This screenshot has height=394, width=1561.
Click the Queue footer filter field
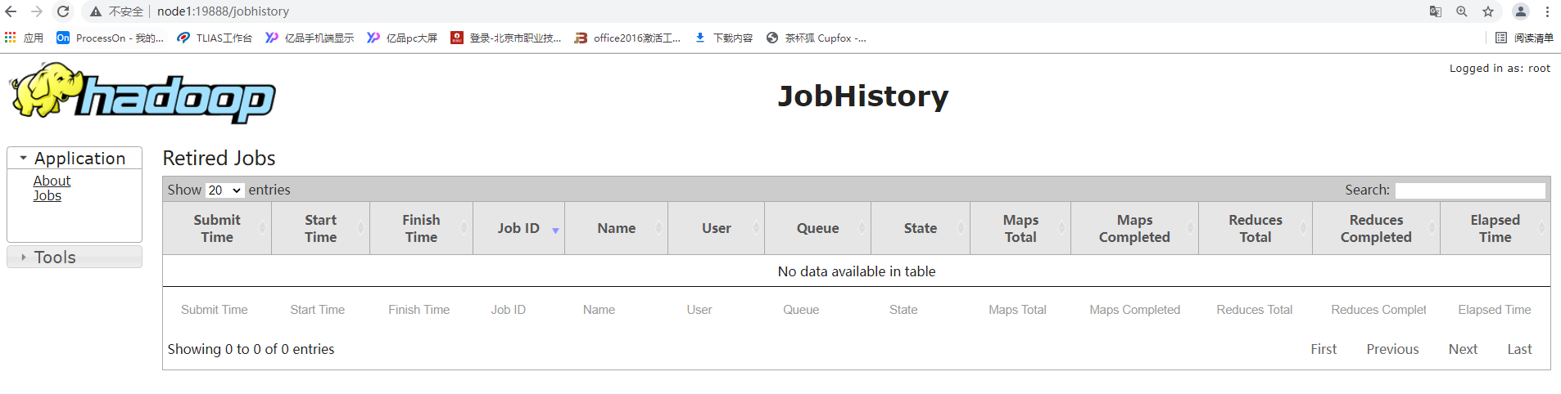coord(818,310)
